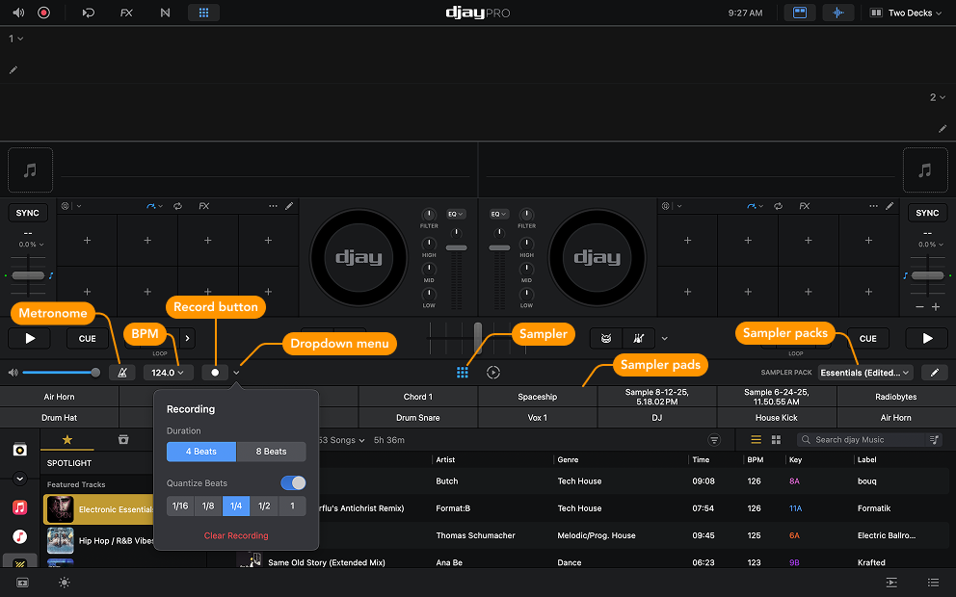Open the Essentials sampler pack dropdown
Viewport: 956px width, 597px height.
pos(863,372)
